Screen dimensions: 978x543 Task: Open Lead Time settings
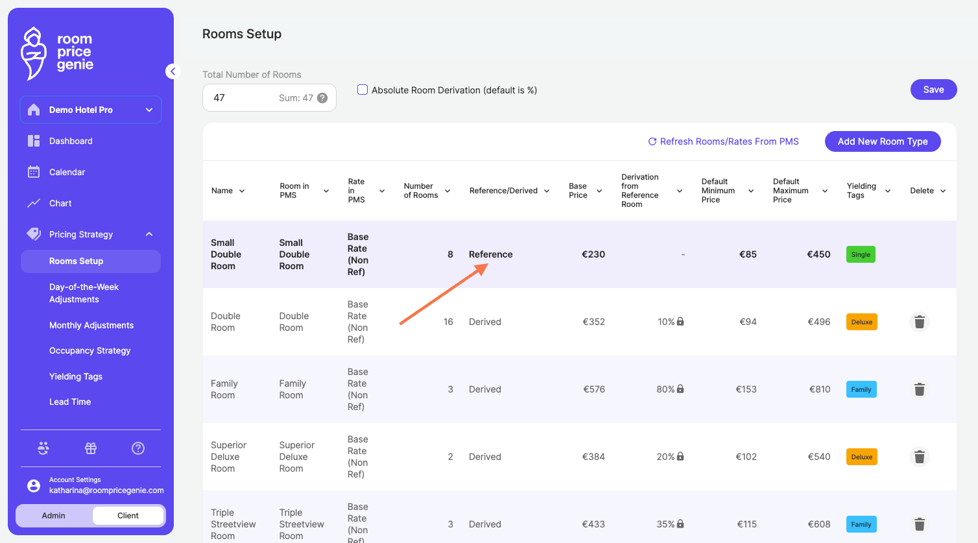(70, 402)
